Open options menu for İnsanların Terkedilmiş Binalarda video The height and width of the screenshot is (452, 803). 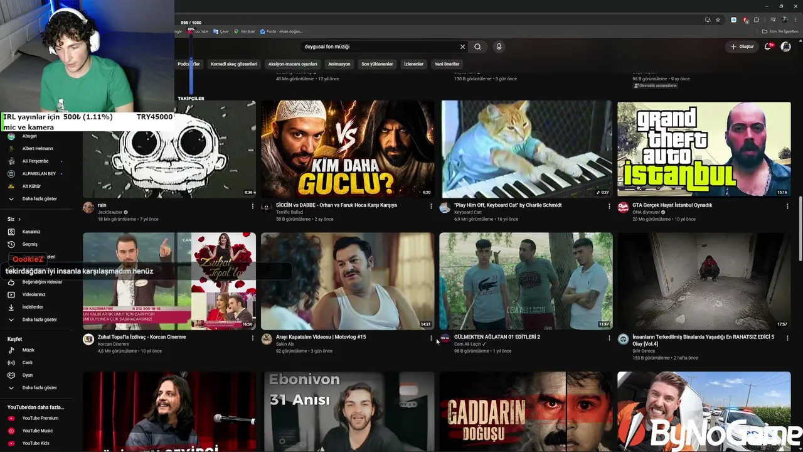click(x=787, y=338)
